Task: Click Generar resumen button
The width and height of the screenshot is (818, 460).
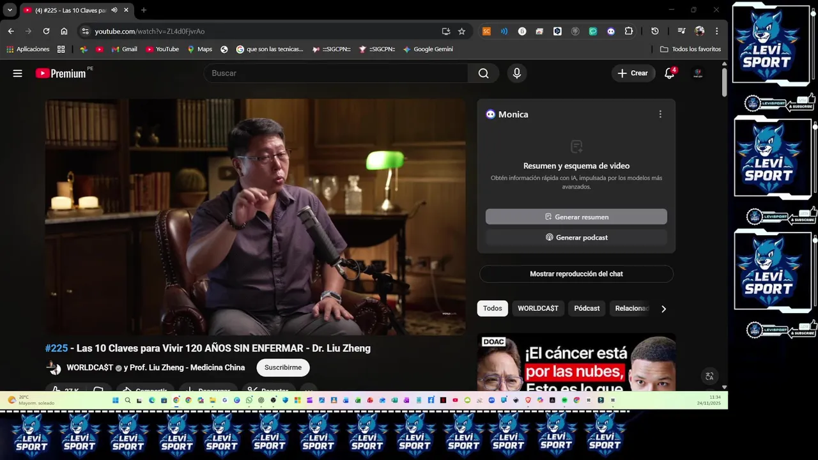Action: click(x=576, y=217)
